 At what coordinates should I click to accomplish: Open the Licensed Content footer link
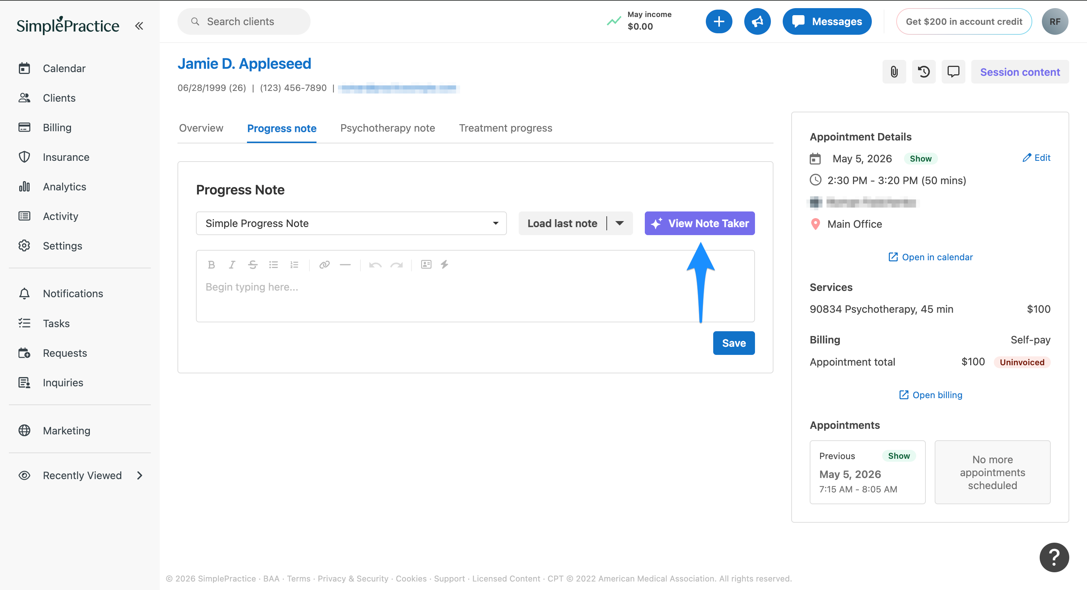click(x=506, y=579)
